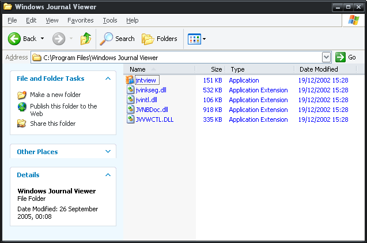Click the Share this folder icon
The width and height of the screenshot is (367, 243).
click(22, 124)
